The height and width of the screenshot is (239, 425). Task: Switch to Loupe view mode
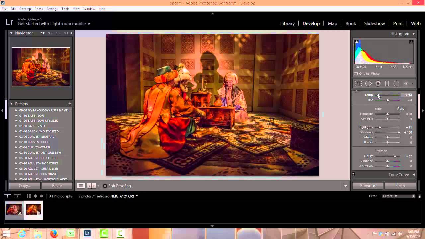point(81,186)
